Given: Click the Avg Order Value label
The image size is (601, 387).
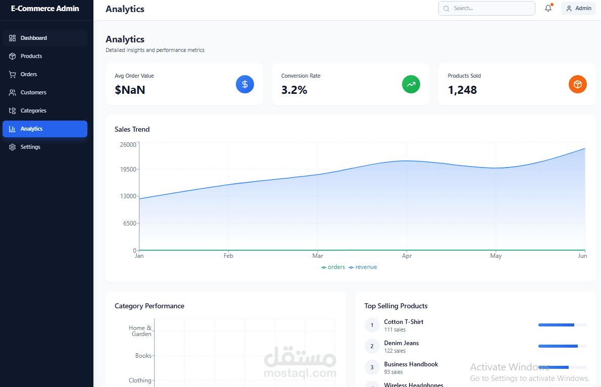Looking at the screenshot, I should point(134,76).
